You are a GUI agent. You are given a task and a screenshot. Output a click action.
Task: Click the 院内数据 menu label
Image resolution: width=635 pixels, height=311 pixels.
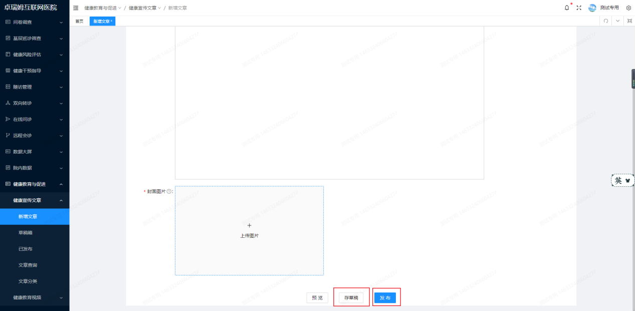click(22, 167)
